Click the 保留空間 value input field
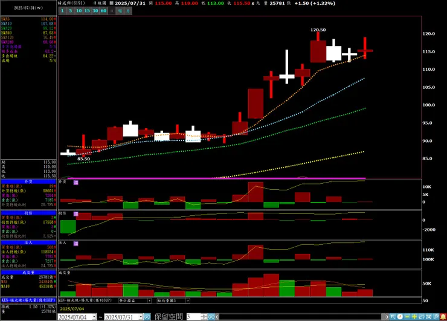The image size is (447, 321). tap(194, 317)
